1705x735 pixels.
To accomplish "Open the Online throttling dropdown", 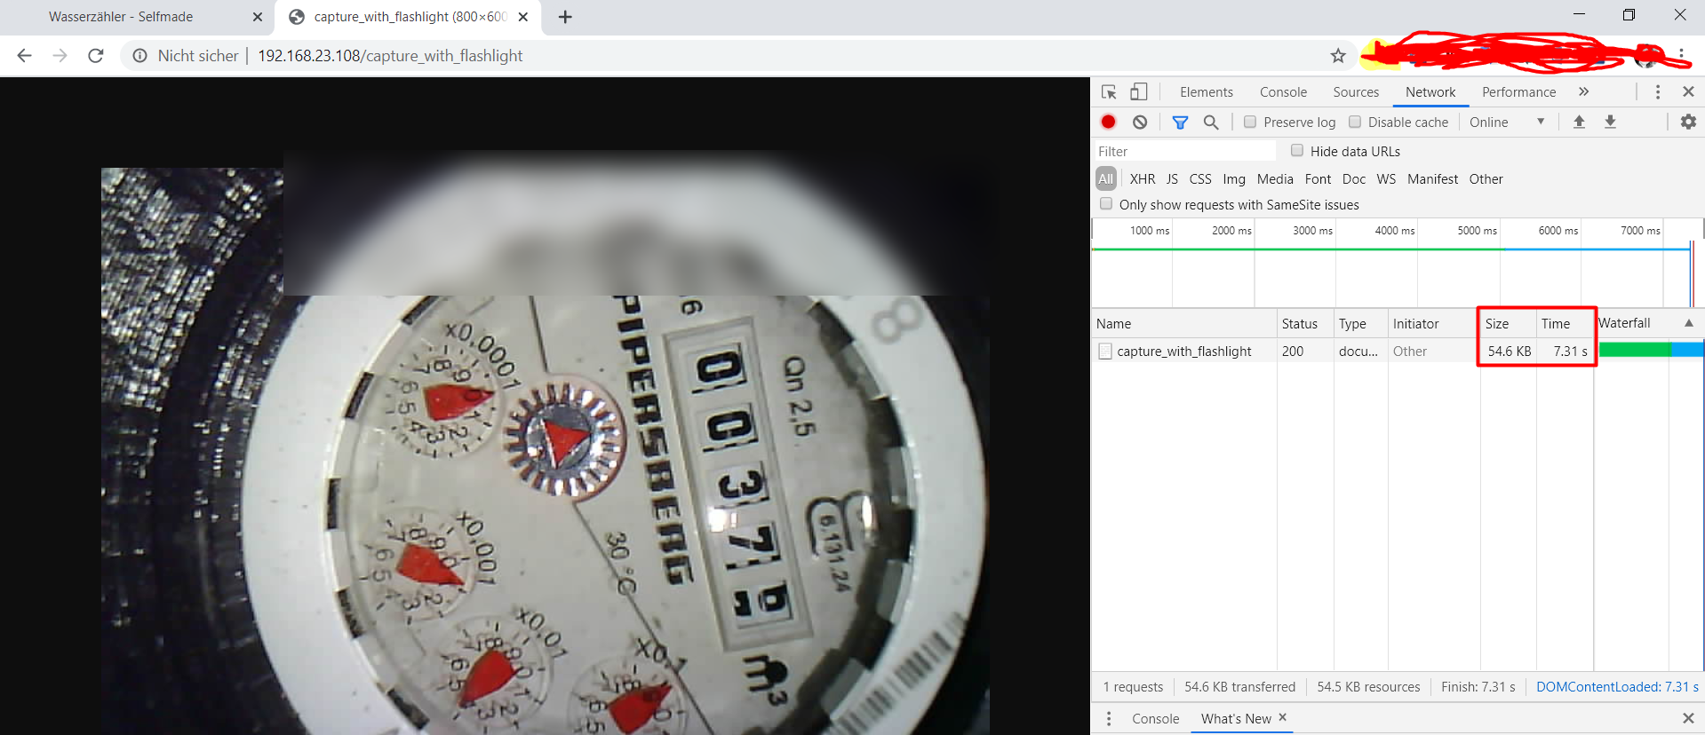I will click(x=1508, y=122).
